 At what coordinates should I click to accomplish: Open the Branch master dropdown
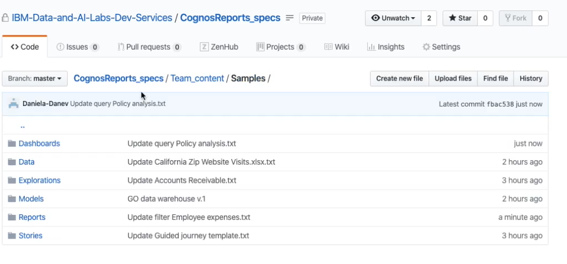(x=35, y=78)
